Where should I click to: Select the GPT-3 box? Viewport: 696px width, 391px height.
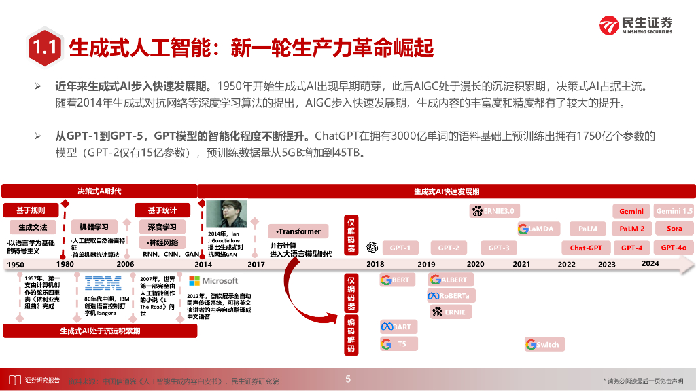[499, 248]
